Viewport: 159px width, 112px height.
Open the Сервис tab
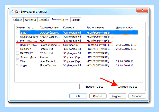tap(76, 20)
